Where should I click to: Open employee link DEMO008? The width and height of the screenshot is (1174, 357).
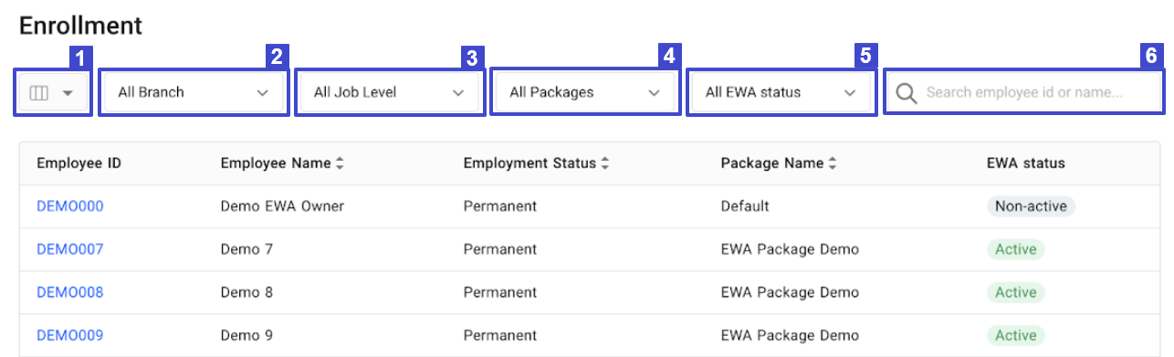70,292
